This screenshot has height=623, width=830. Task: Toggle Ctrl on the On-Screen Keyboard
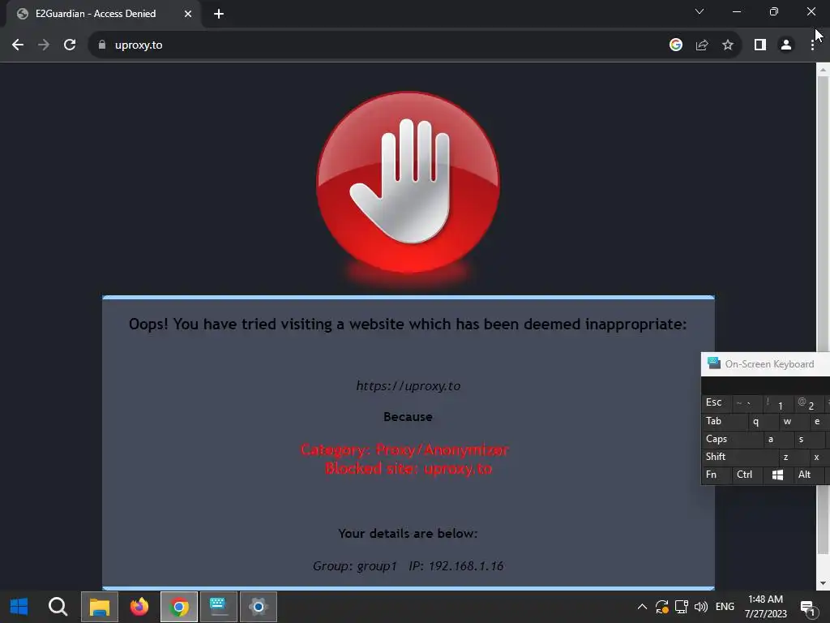pyautogui.click(x=747, y=475)
